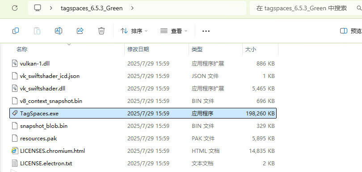The height and width of the screenshot is (172, 362).
Task: Click the resources.pak file icon
Action: coord(15,139)
